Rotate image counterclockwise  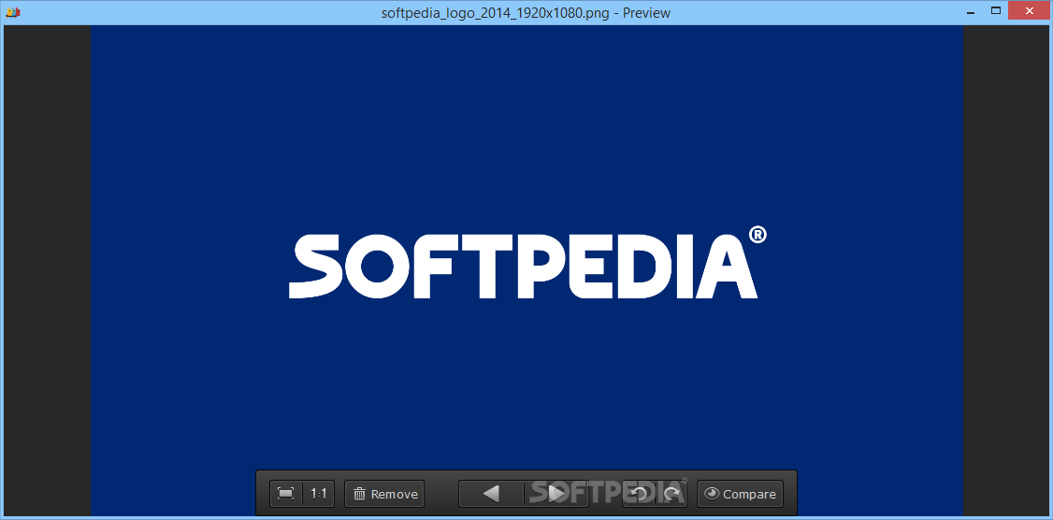(x=640, y=494)
